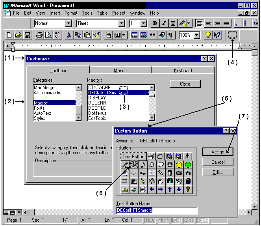This screenshot has height=226, width=261.
Task: Open the Project menu
Action: [118, 13]
